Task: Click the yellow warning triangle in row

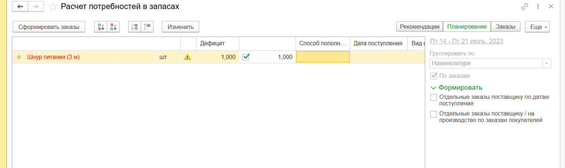Action: [x=187, y=57]
